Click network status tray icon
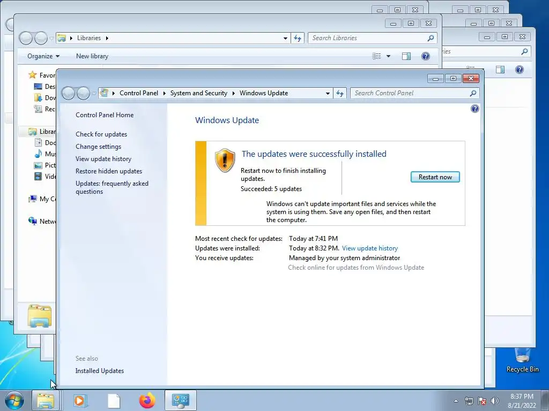 point(469,401)
